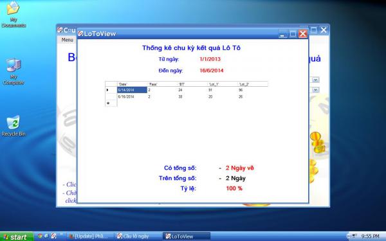Open the My Documents desktop icon
This screenshot has width=386, height=241.
14,14
